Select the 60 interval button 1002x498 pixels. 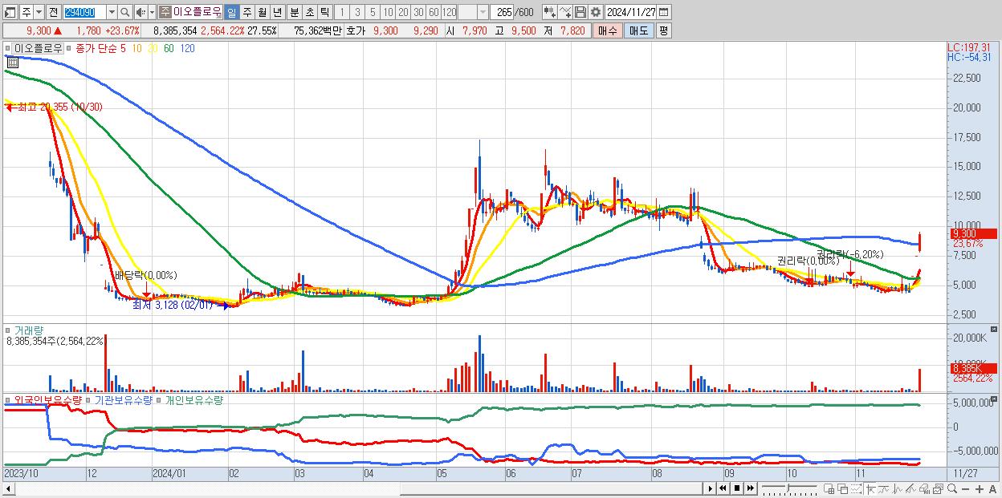(434, 12)
